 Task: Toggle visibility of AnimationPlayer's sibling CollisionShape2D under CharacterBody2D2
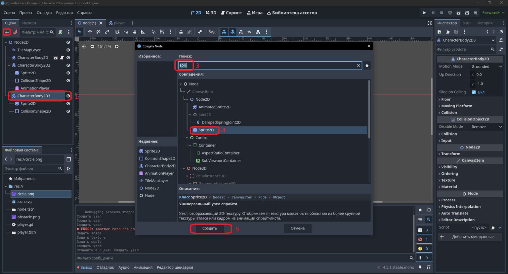(68, 81)
